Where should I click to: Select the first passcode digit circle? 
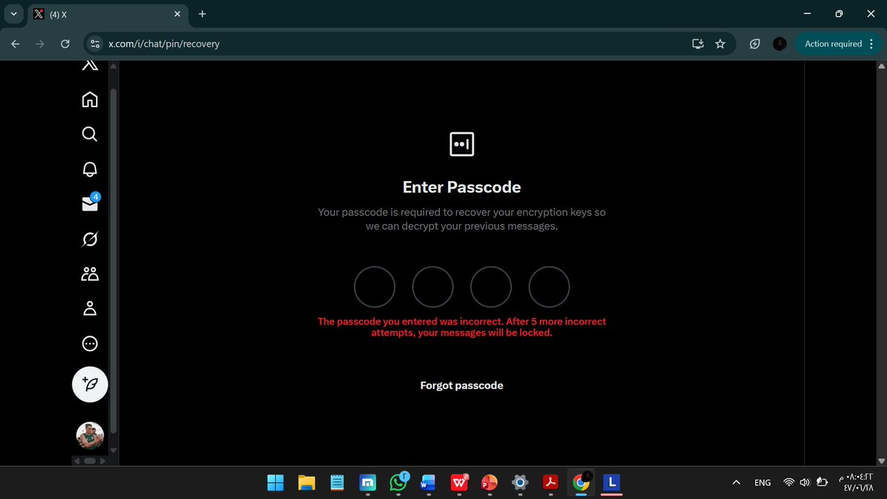[x=375, y=287]
